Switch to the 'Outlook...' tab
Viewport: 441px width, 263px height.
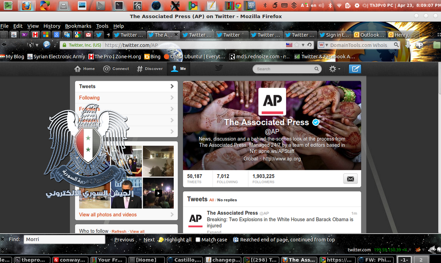click(x=369, y=35)
